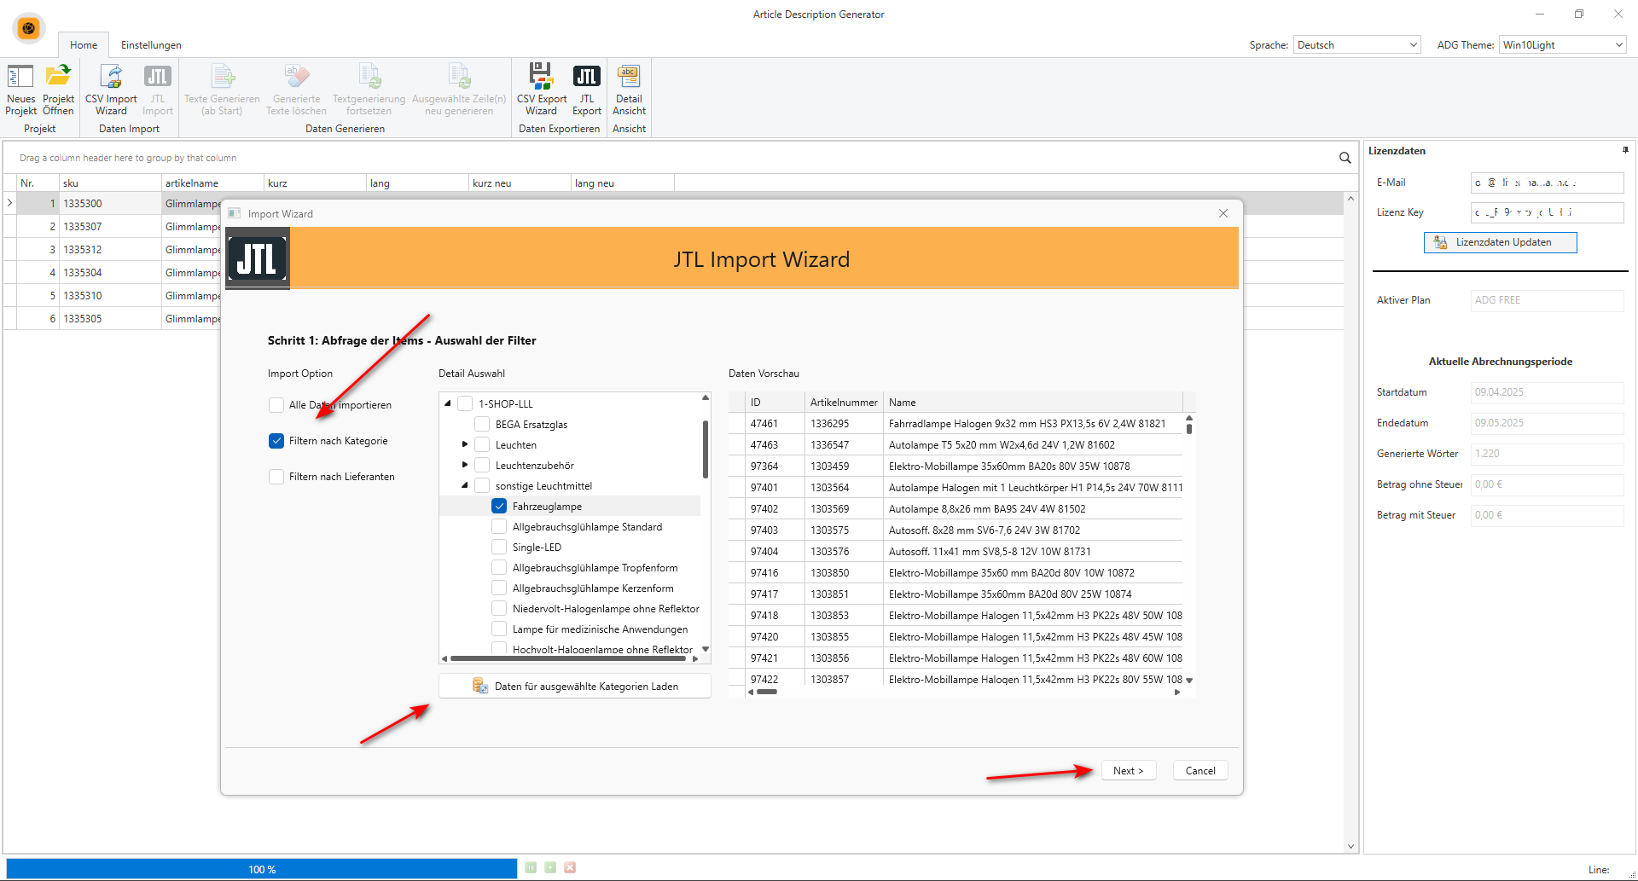Image resolution: width=1638 pixels, height=881 pixels.
Task: Click the Neues Projekt icon
Action: [20, 77]
